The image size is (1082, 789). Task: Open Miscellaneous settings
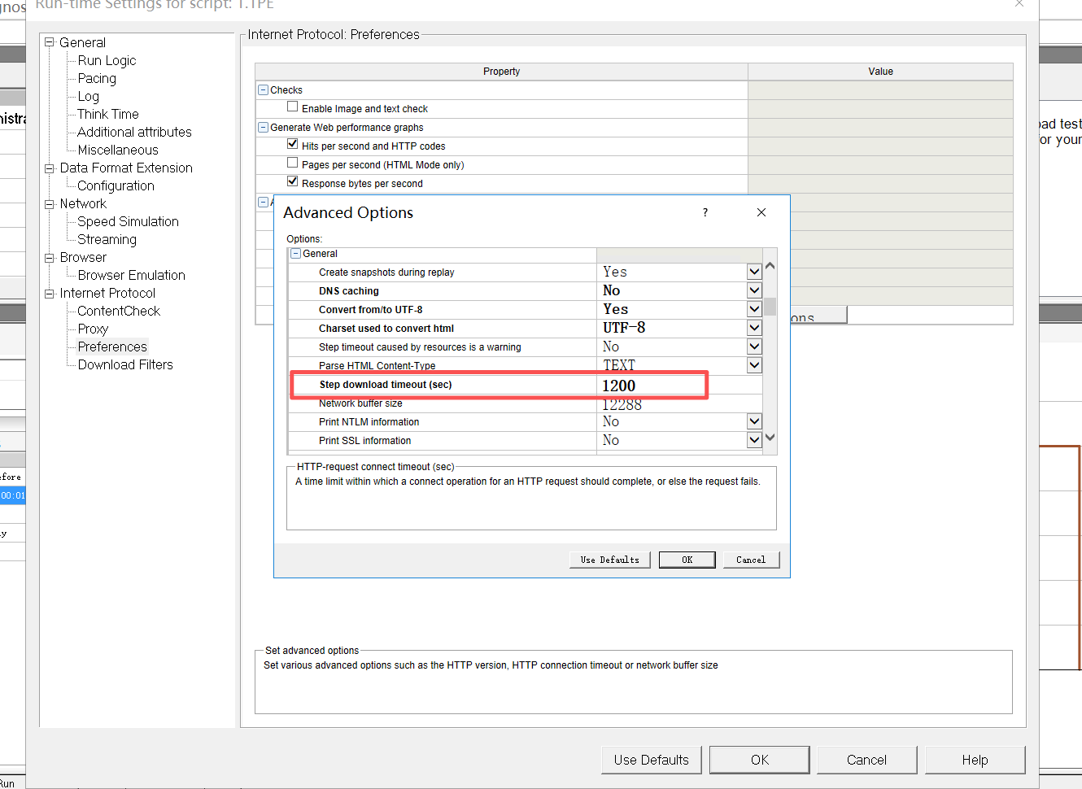(x=118, y=150)
